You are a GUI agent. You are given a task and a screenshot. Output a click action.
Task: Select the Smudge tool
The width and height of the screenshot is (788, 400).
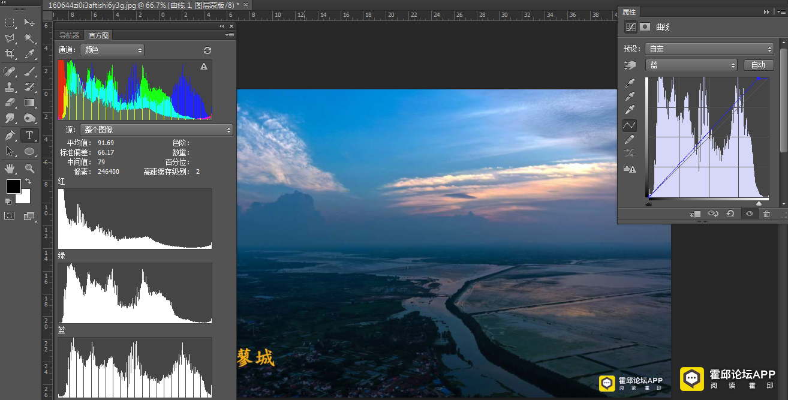point(10,118)
